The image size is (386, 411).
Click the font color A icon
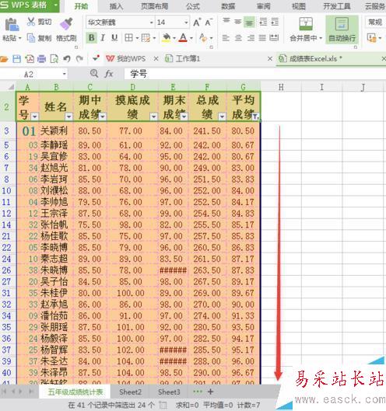click(x=183, y=38)
